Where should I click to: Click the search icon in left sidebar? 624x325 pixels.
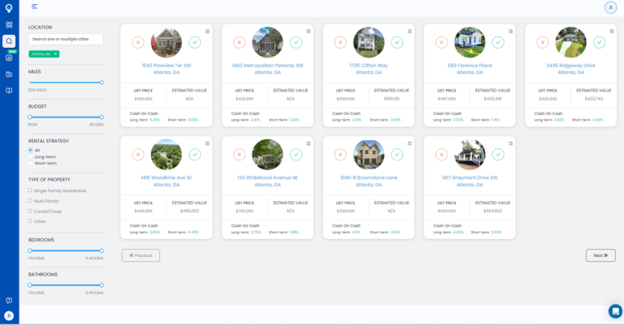coord(9,41)
